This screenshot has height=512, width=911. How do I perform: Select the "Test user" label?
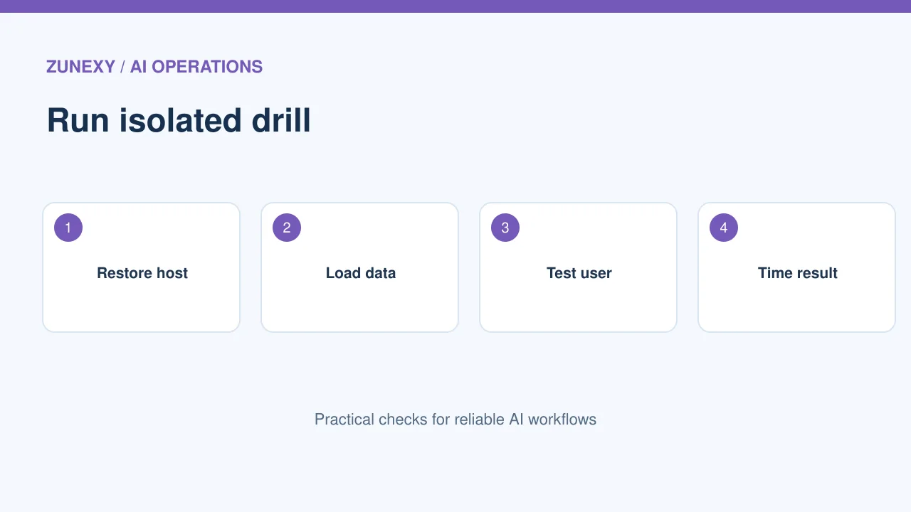(579, 273)
